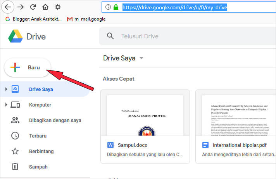Viewport: 276px width, 179px height.
Task: Click the Terbaru clock icon
Action: [x=15, y=136]
